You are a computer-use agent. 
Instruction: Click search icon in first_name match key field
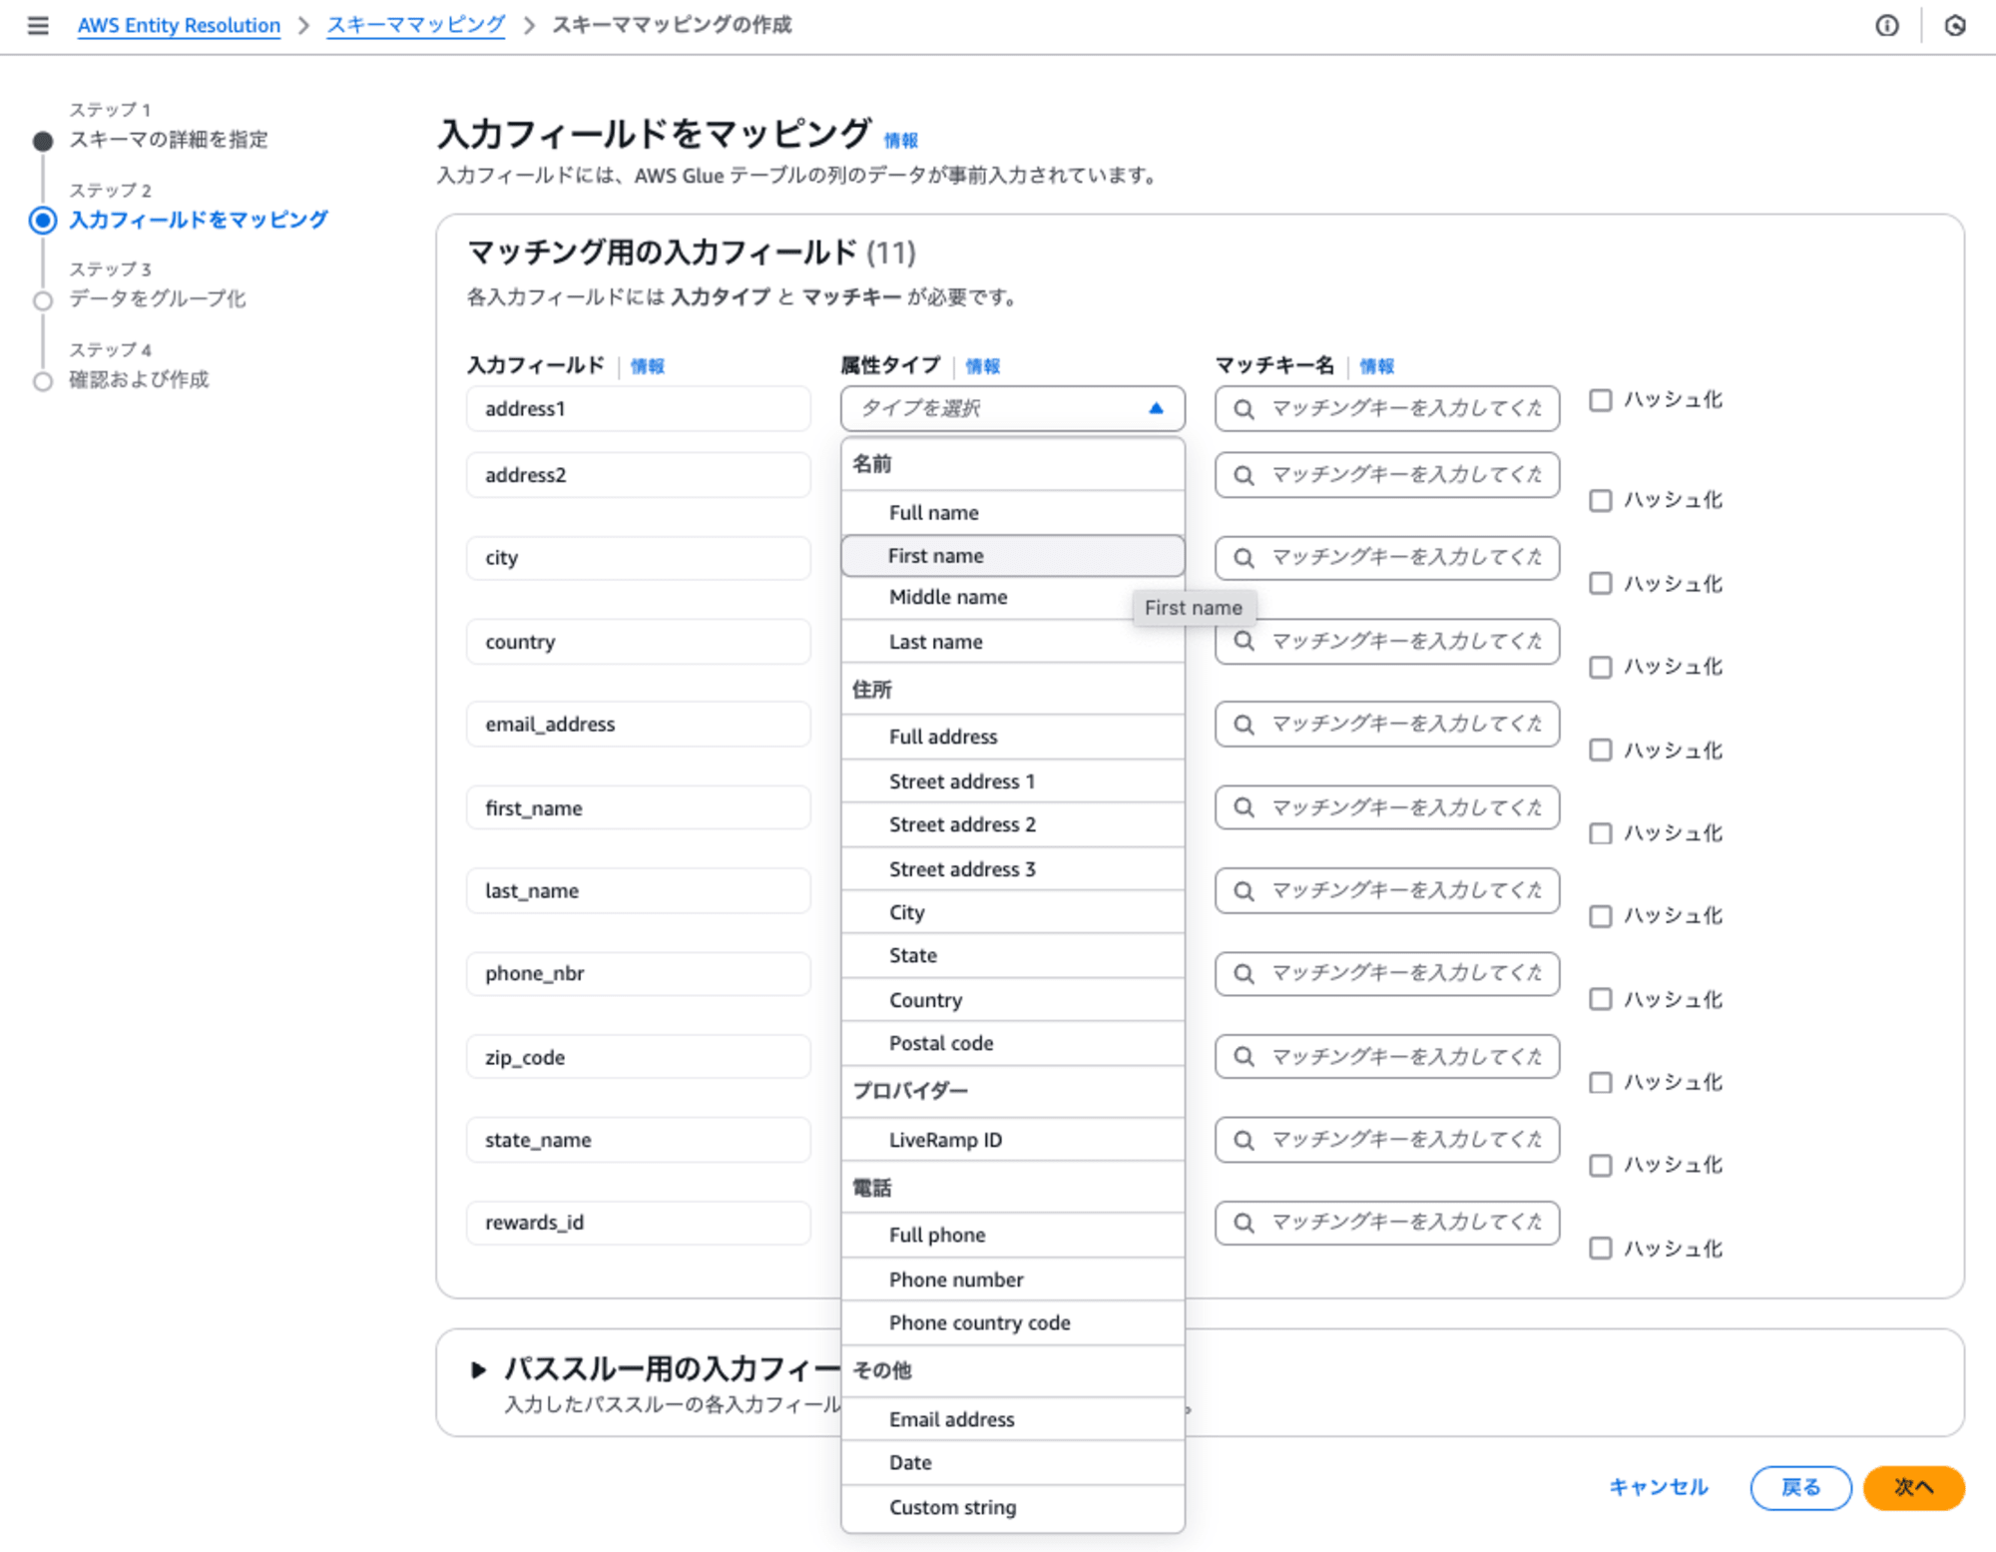pyautogui.click(x=1244, y=807)
